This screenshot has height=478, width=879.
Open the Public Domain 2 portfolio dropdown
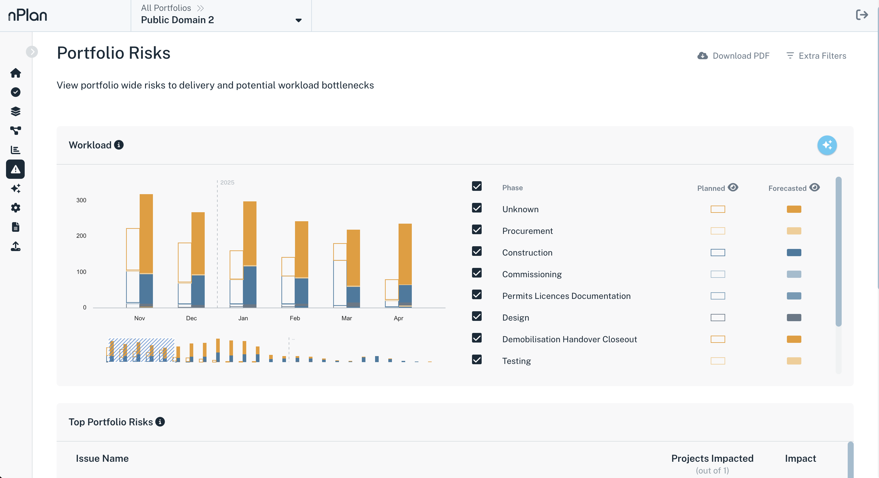click(x=298, y=20)
